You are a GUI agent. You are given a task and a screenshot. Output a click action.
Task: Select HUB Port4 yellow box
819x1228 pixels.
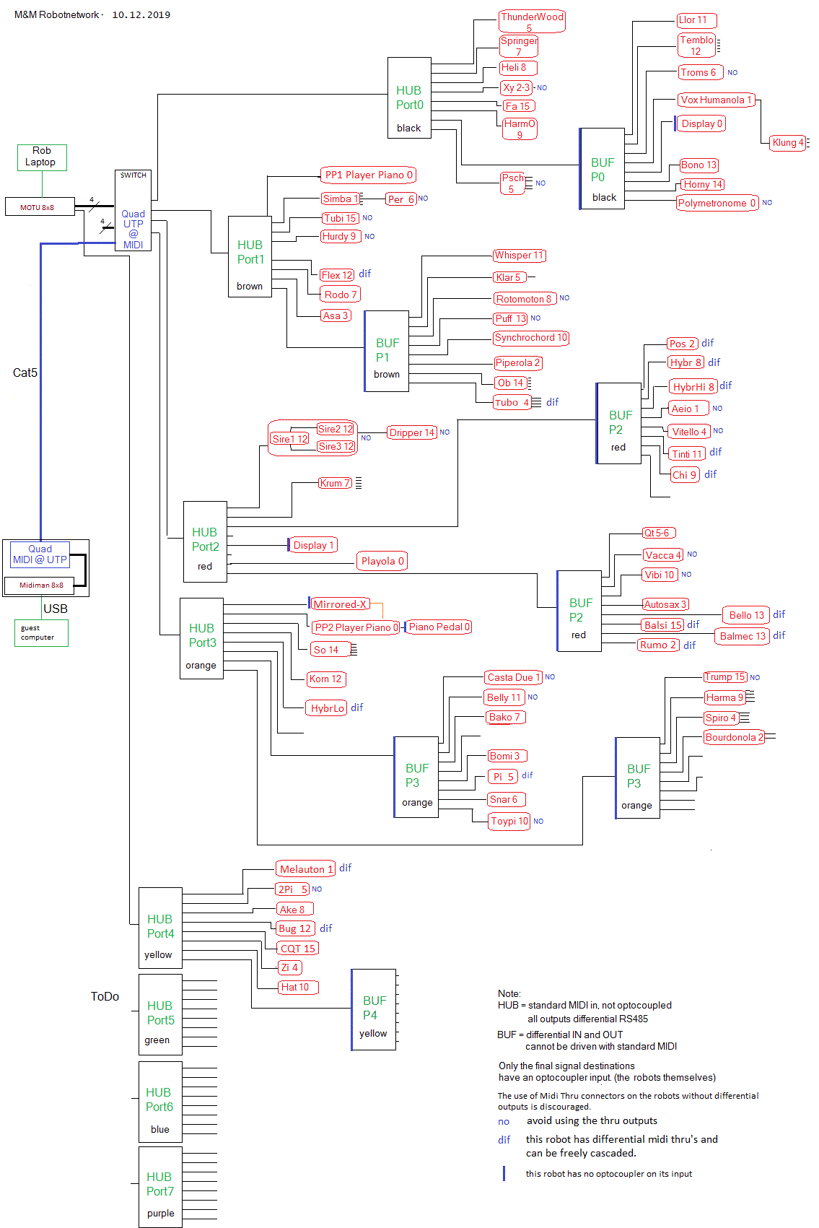(160, 928)
